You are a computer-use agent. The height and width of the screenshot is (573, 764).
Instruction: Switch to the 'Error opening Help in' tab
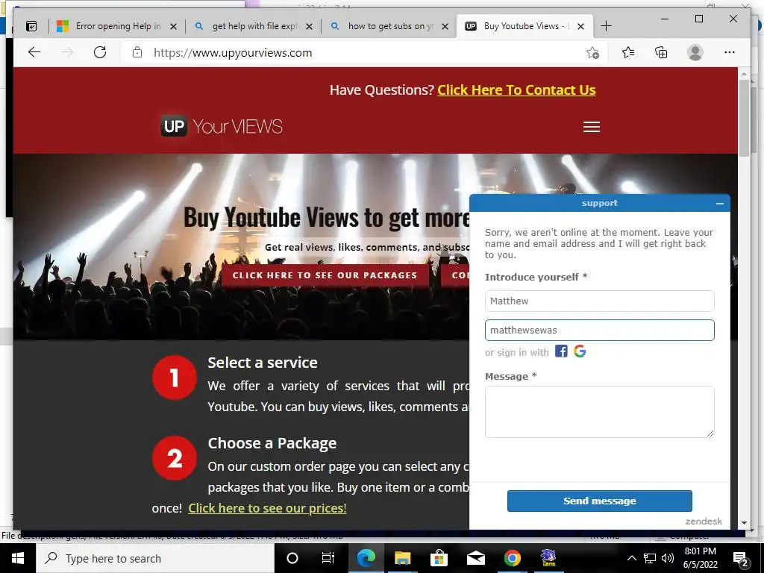tap(117, 26)
